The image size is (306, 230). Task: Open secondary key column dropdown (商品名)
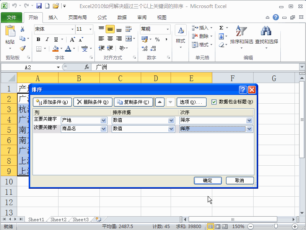104,129
